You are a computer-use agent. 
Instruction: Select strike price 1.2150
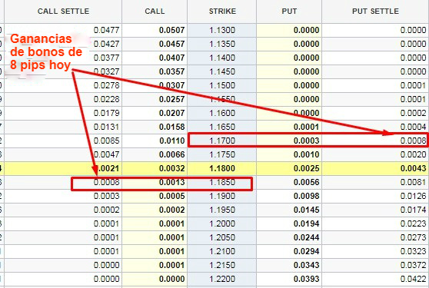222,265
